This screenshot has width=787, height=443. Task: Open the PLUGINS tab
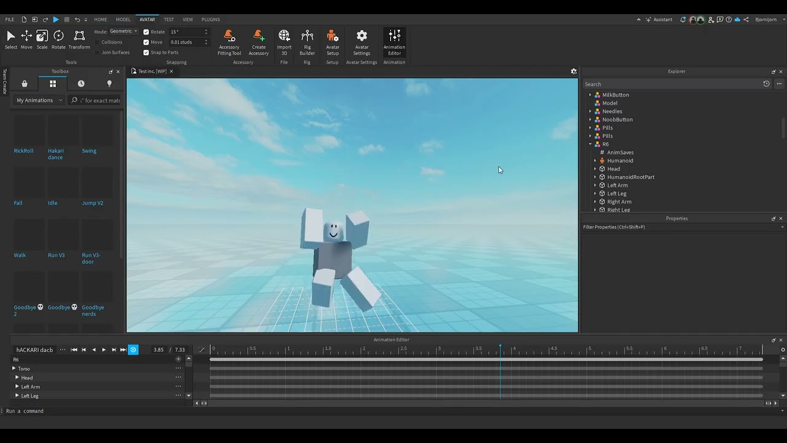pyautogui.click(x=210, y=20)
